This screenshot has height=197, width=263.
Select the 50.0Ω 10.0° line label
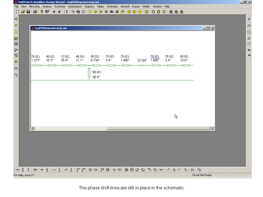(x=184, y=58)
